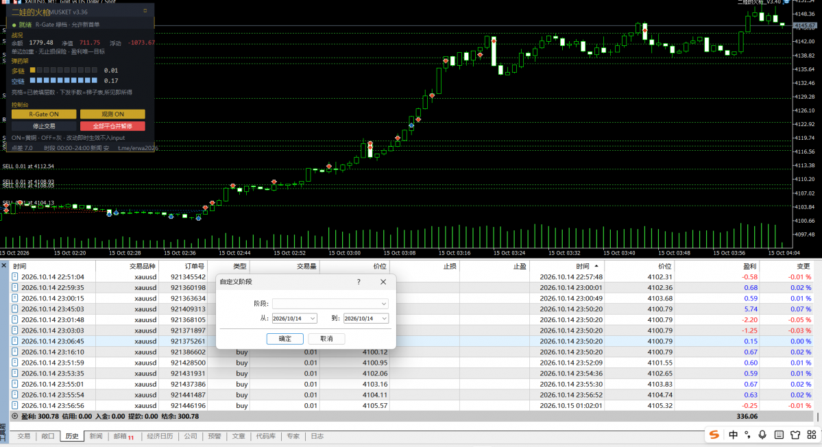Toggle the R-Gate ON switch
The width and height of the screenshot is (822, 447).
coord(44,114)
